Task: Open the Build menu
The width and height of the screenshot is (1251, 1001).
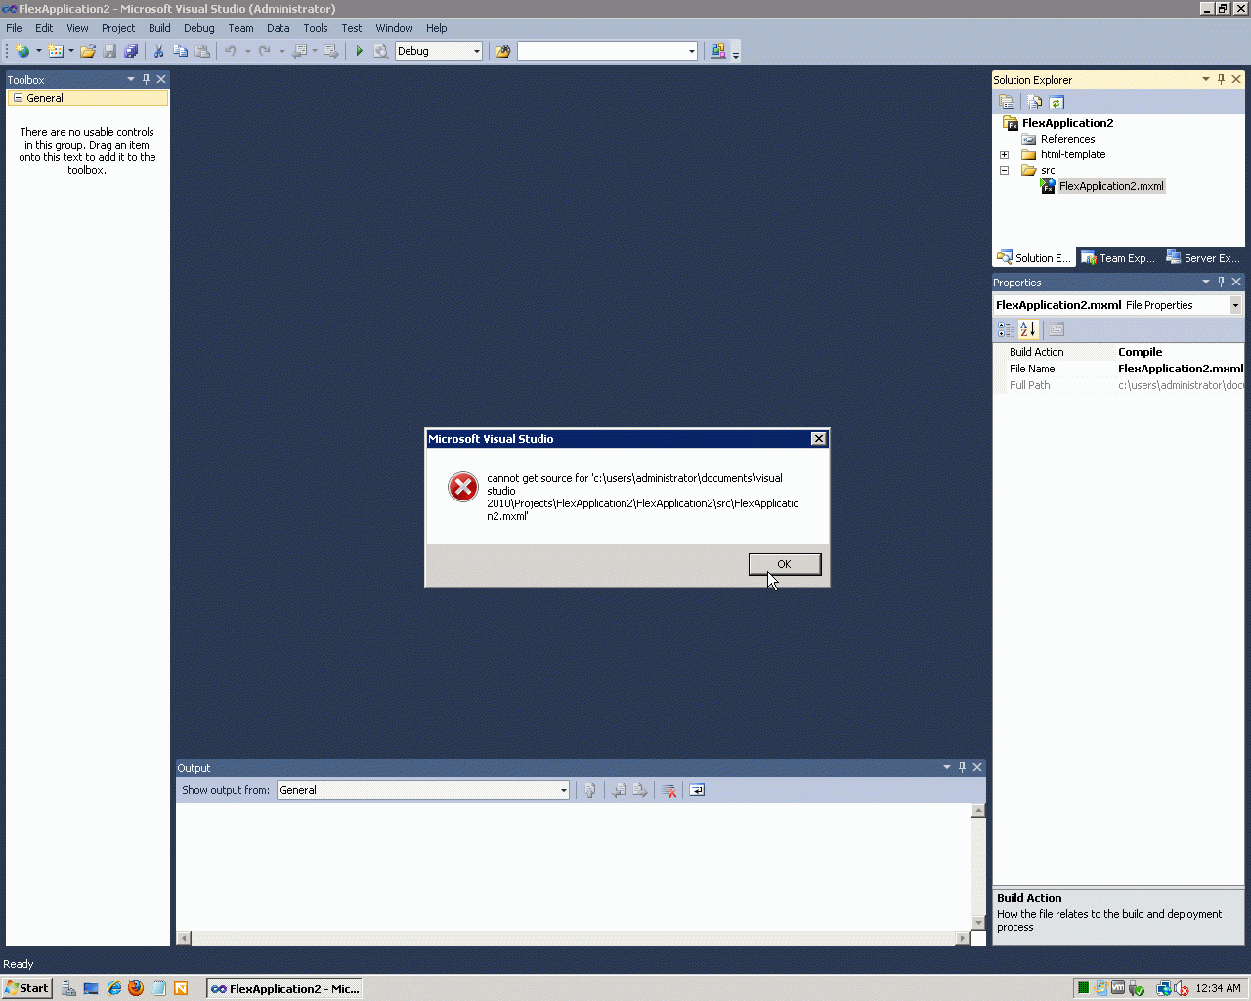Action: coord(159,28)
